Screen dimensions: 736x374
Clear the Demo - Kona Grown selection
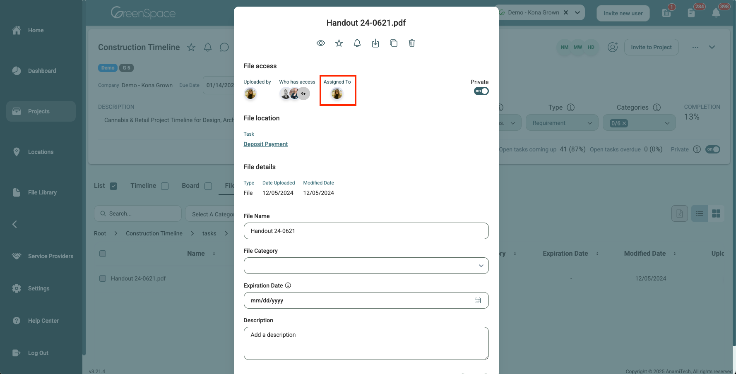(566, 12)
